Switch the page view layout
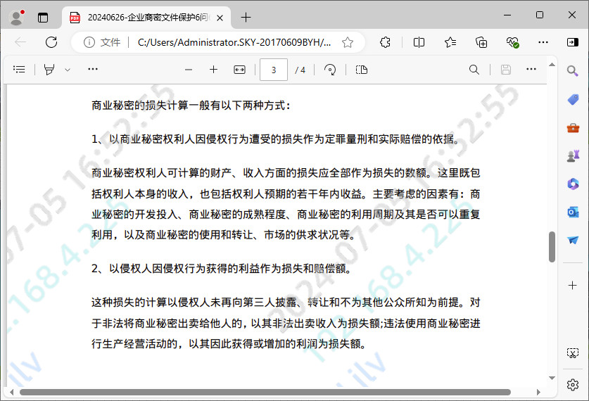 [x=362, y=70]
